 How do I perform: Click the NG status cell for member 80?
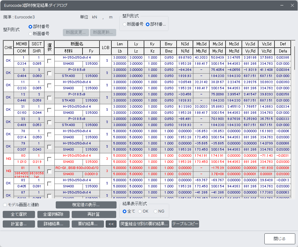point(8,159)
